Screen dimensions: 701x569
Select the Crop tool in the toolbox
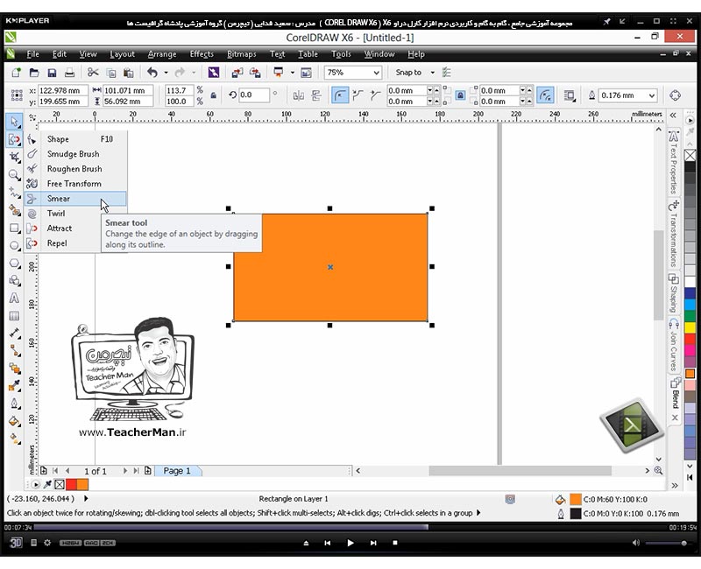14,157
